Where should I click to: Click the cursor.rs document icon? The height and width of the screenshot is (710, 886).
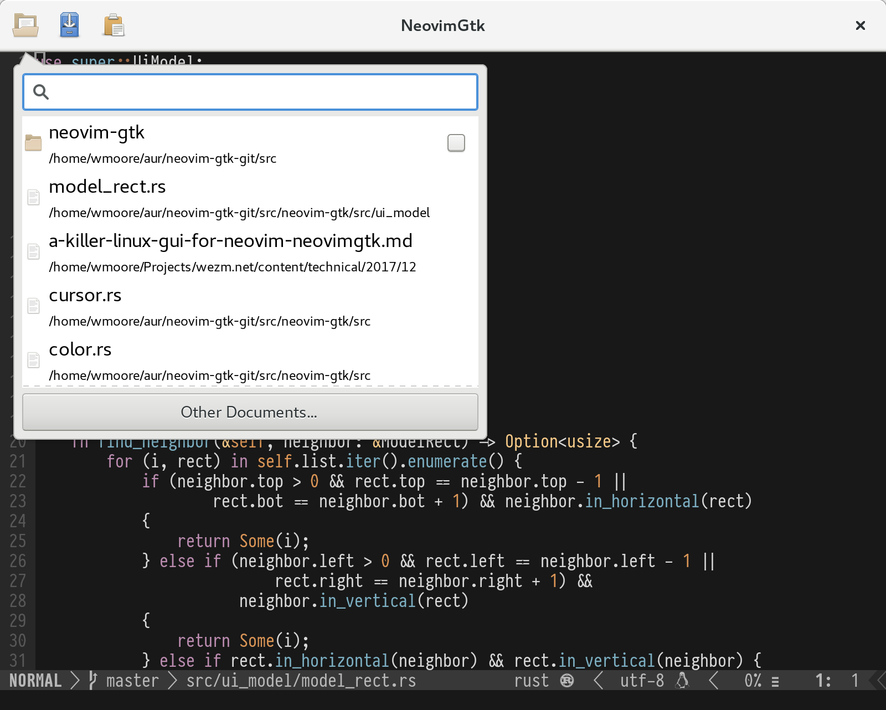34,306
